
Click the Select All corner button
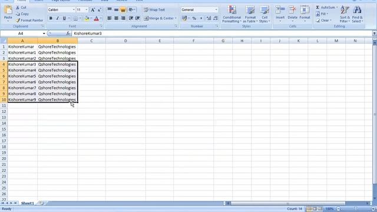pyautogui.click(x=4, y=41)
